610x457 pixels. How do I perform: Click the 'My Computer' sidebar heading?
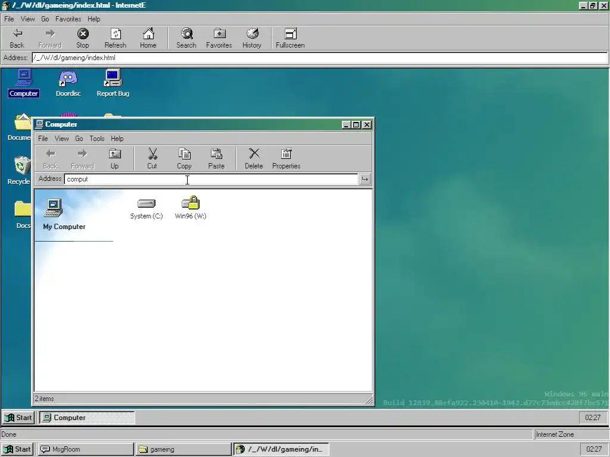pyautogui.click(x=64, y=227)
